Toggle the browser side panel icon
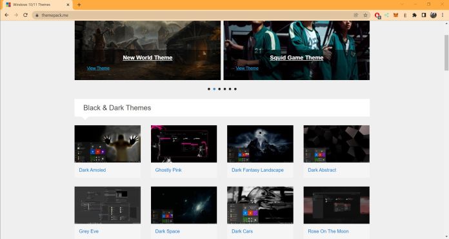 pyautogui.click(x=424, y=16)
